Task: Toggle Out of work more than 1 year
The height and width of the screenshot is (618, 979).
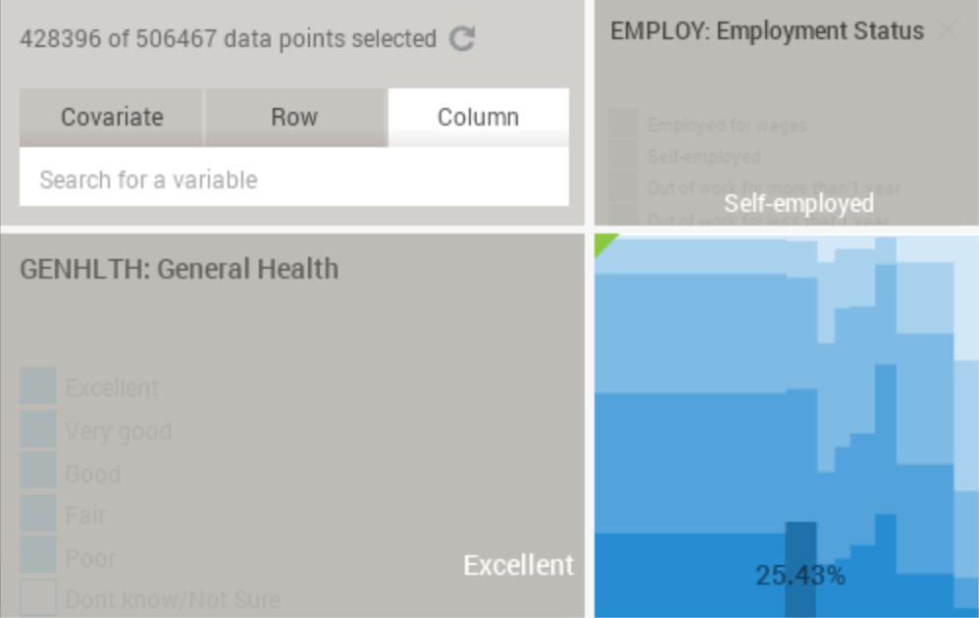Action: (x=623, y=186)
